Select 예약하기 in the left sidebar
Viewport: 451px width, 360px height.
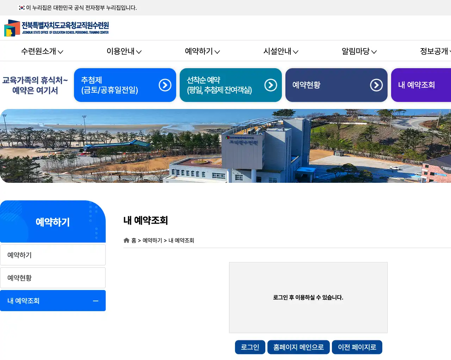tap(53, 255)
